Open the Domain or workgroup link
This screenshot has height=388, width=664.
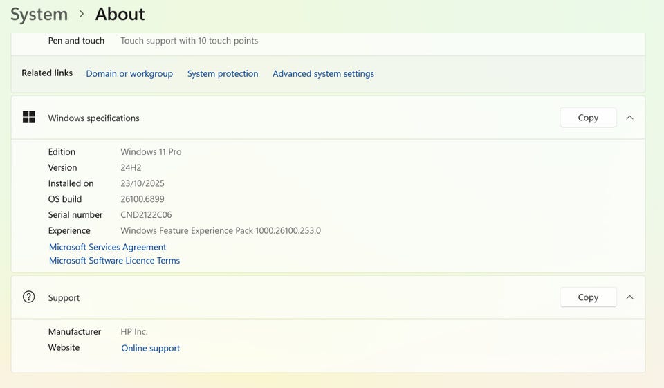pos(129,73)
